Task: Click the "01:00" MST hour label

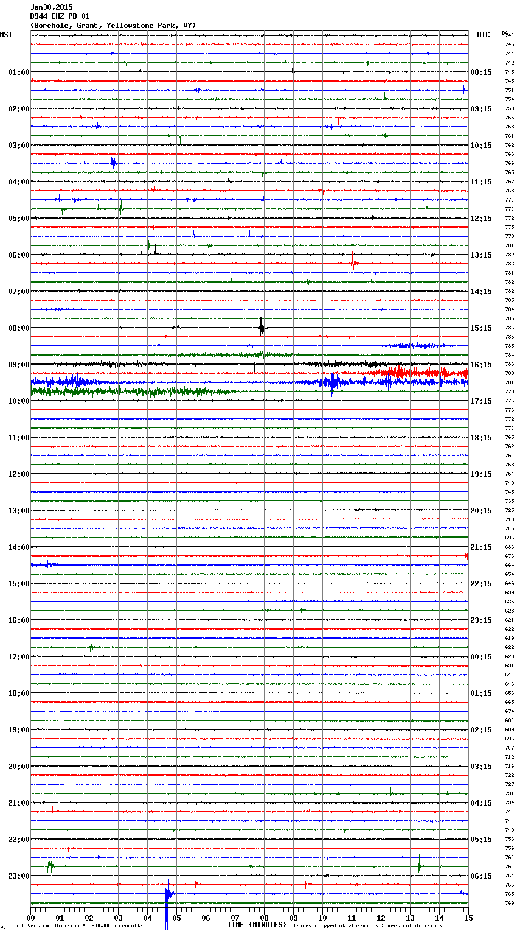Action: 18,72
